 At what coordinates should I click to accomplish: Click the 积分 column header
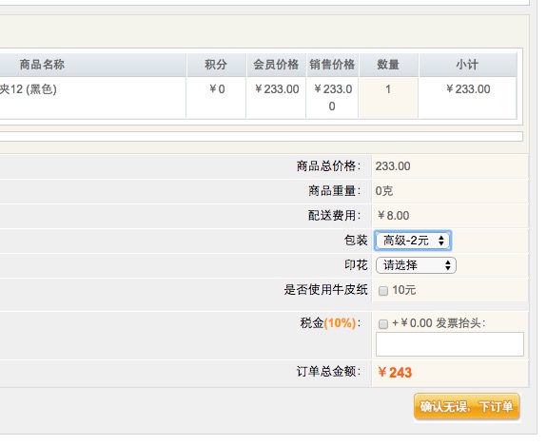(x=216, y=65)
